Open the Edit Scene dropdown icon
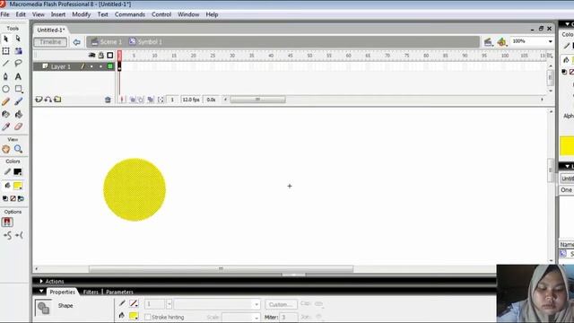This screenshot has width=574, height=323. tap(488, 42)
